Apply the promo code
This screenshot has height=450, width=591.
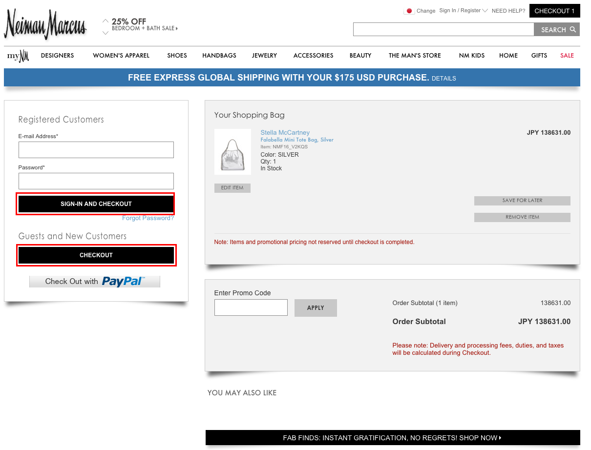click(316, 308)
